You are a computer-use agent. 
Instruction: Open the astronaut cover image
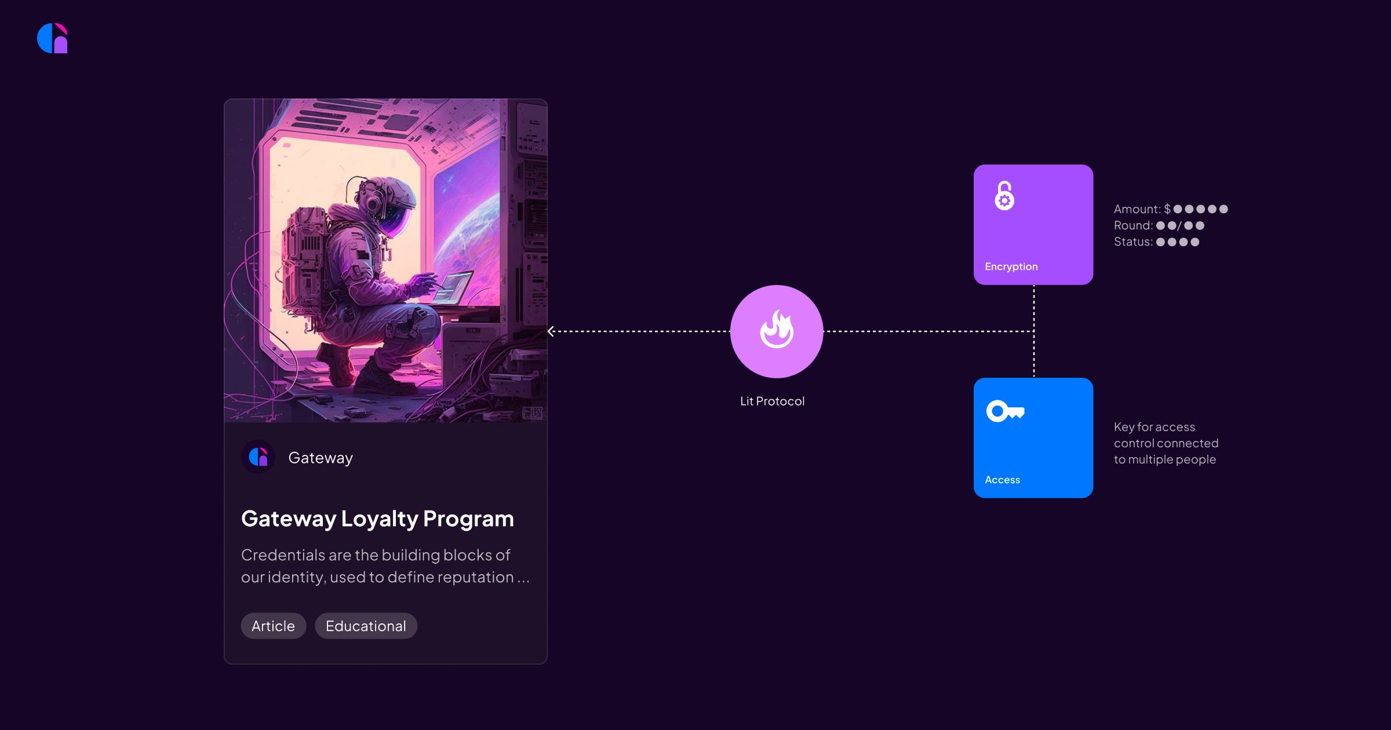click(385, 261)
